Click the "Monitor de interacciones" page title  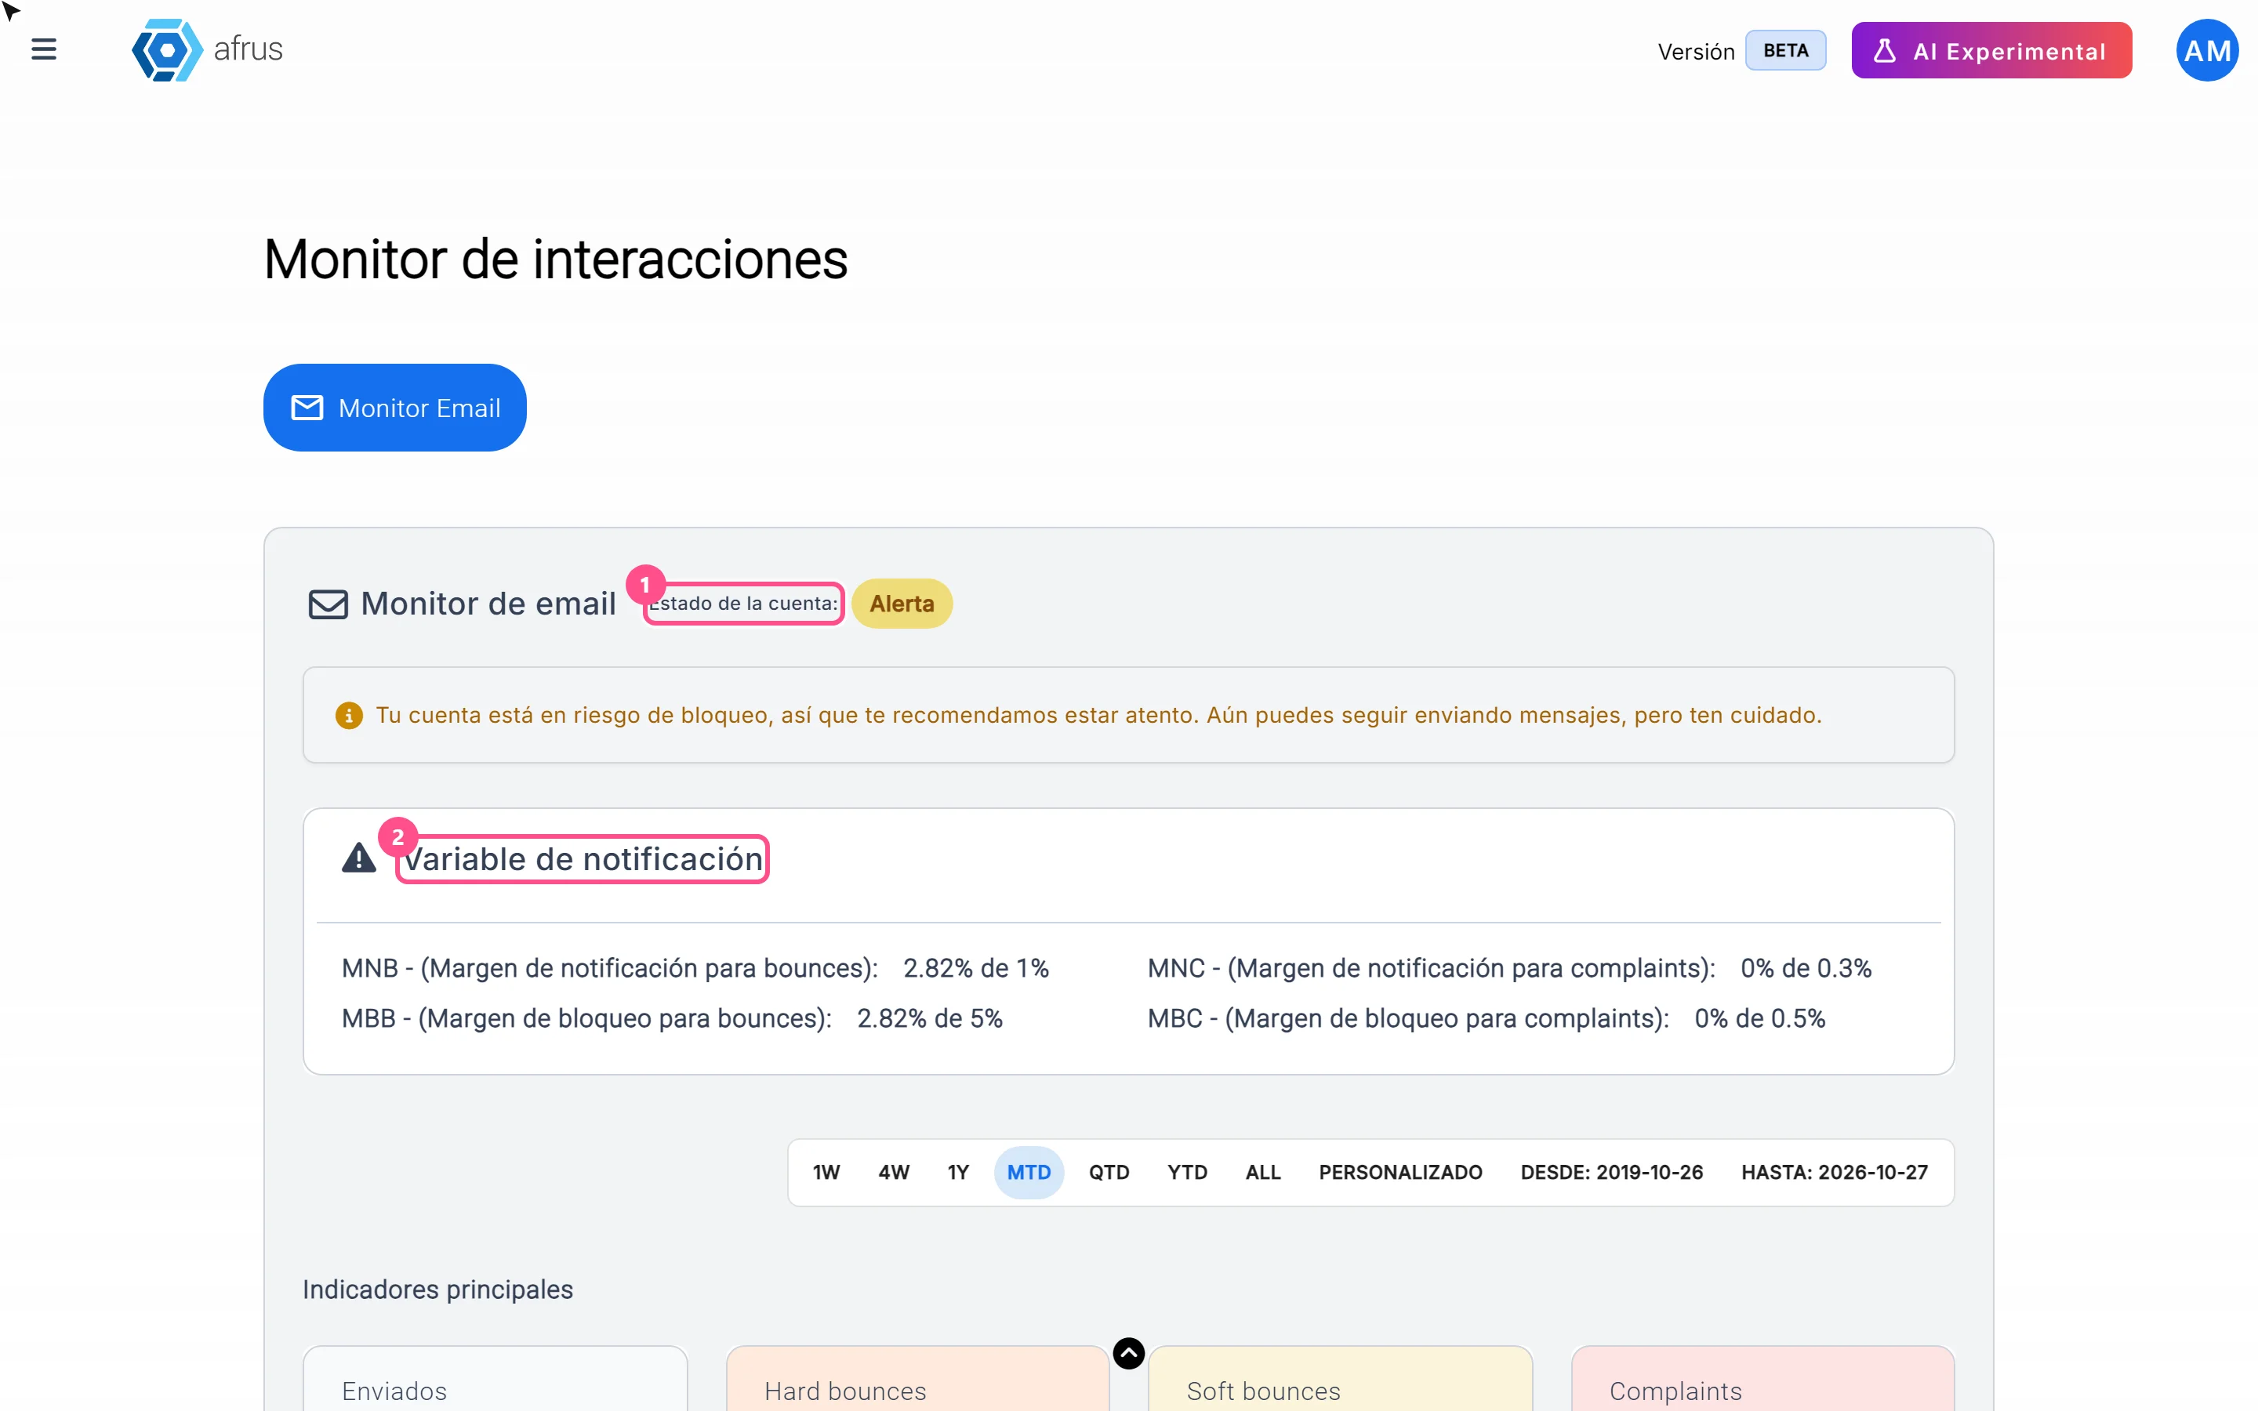click(555, 259)
